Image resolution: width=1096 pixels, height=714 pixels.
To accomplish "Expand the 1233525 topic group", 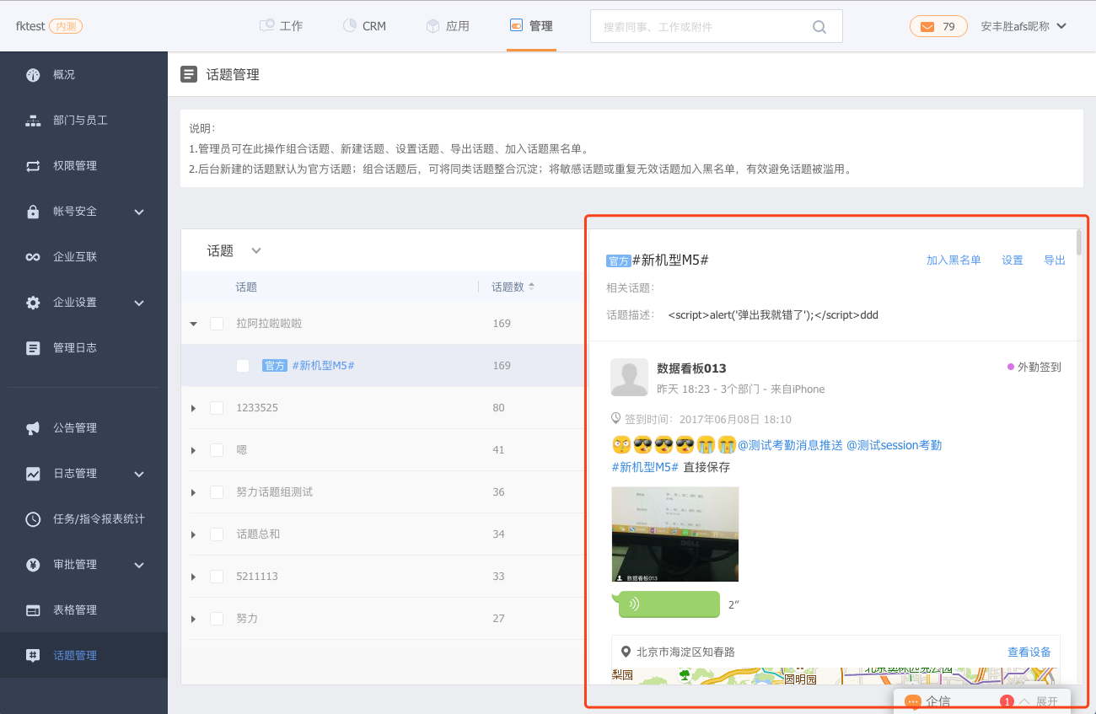I will click(x=193, y=408).
